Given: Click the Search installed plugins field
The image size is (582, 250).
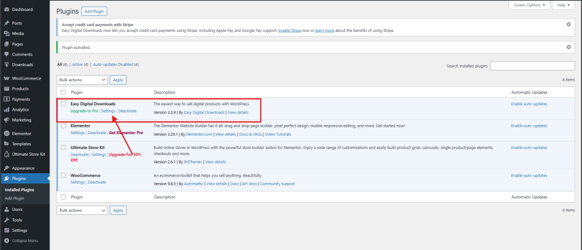Looking at the screenshot, I should tap(532, 66).
